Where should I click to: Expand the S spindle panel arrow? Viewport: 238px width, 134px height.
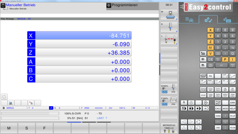pos(176,31)
